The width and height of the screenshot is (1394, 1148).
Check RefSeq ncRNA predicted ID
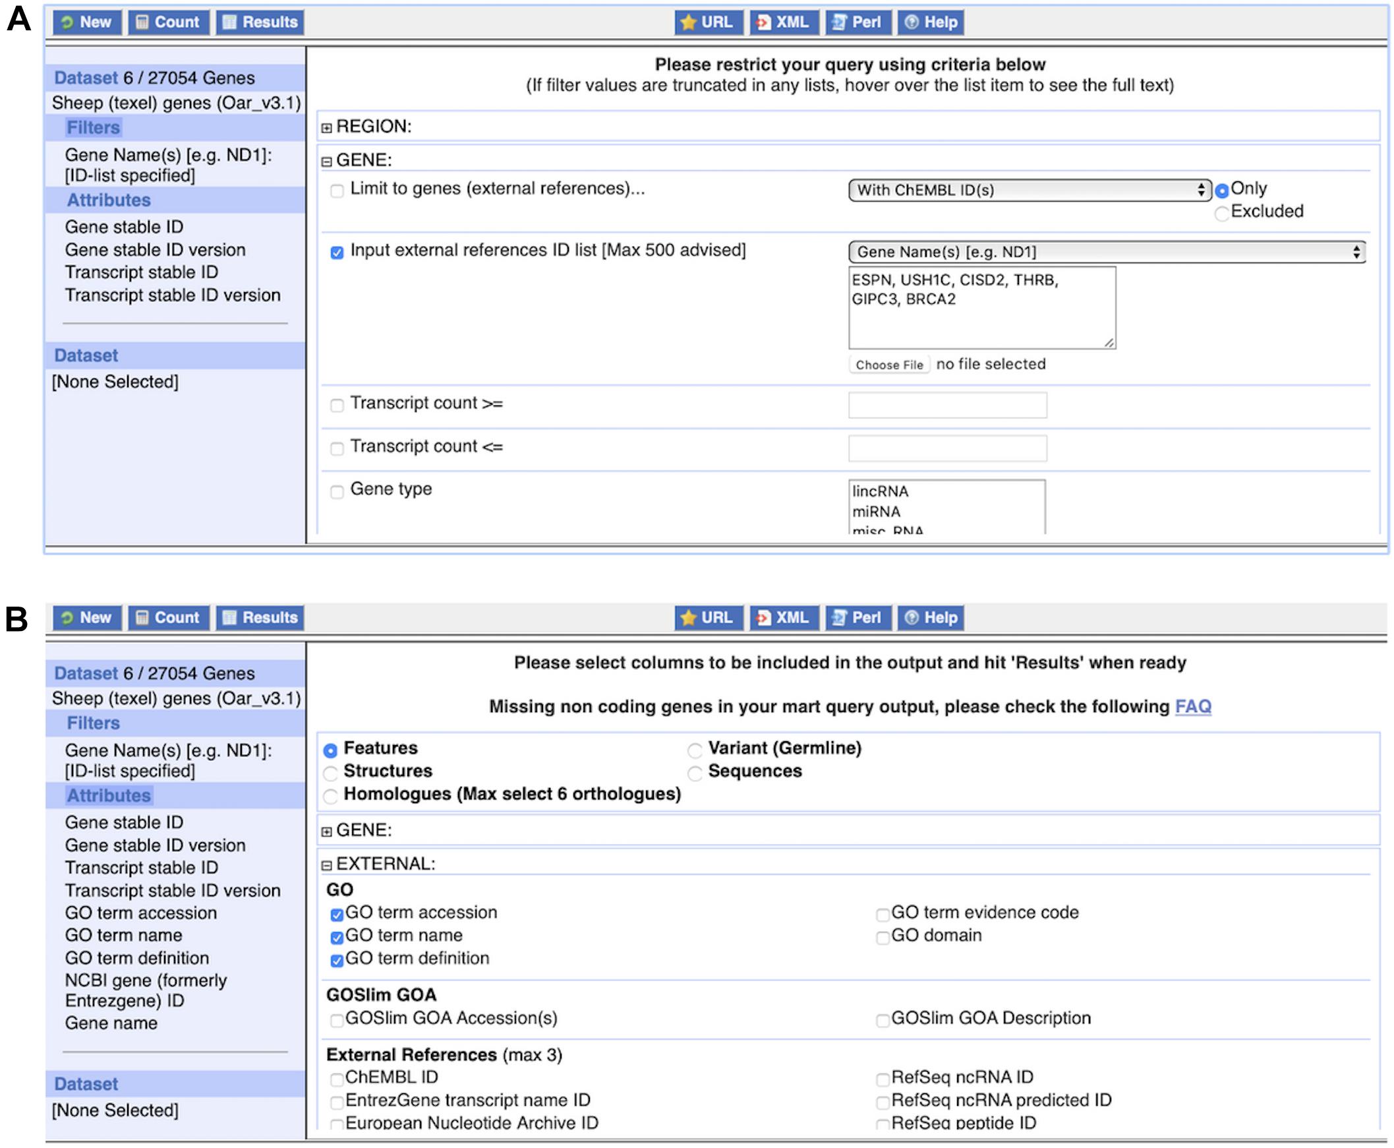coord(883,1103)
